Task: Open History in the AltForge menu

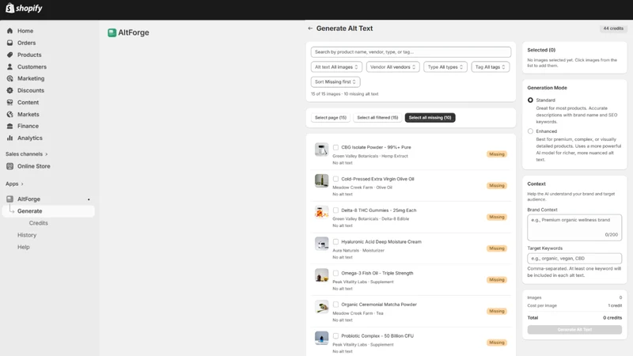Action: coord(27,235)
